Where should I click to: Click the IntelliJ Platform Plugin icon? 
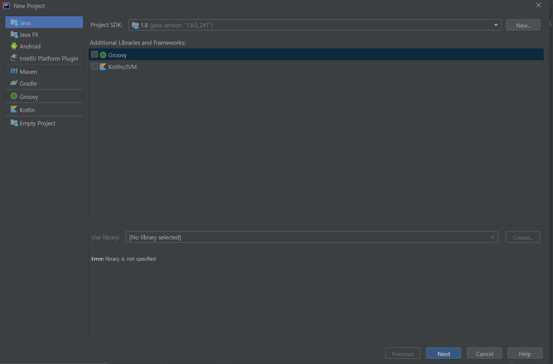(x=14, y=58)
